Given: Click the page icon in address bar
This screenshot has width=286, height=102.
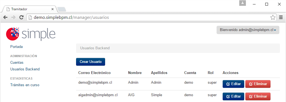Looking at the screenshot, I should point(30,17).
